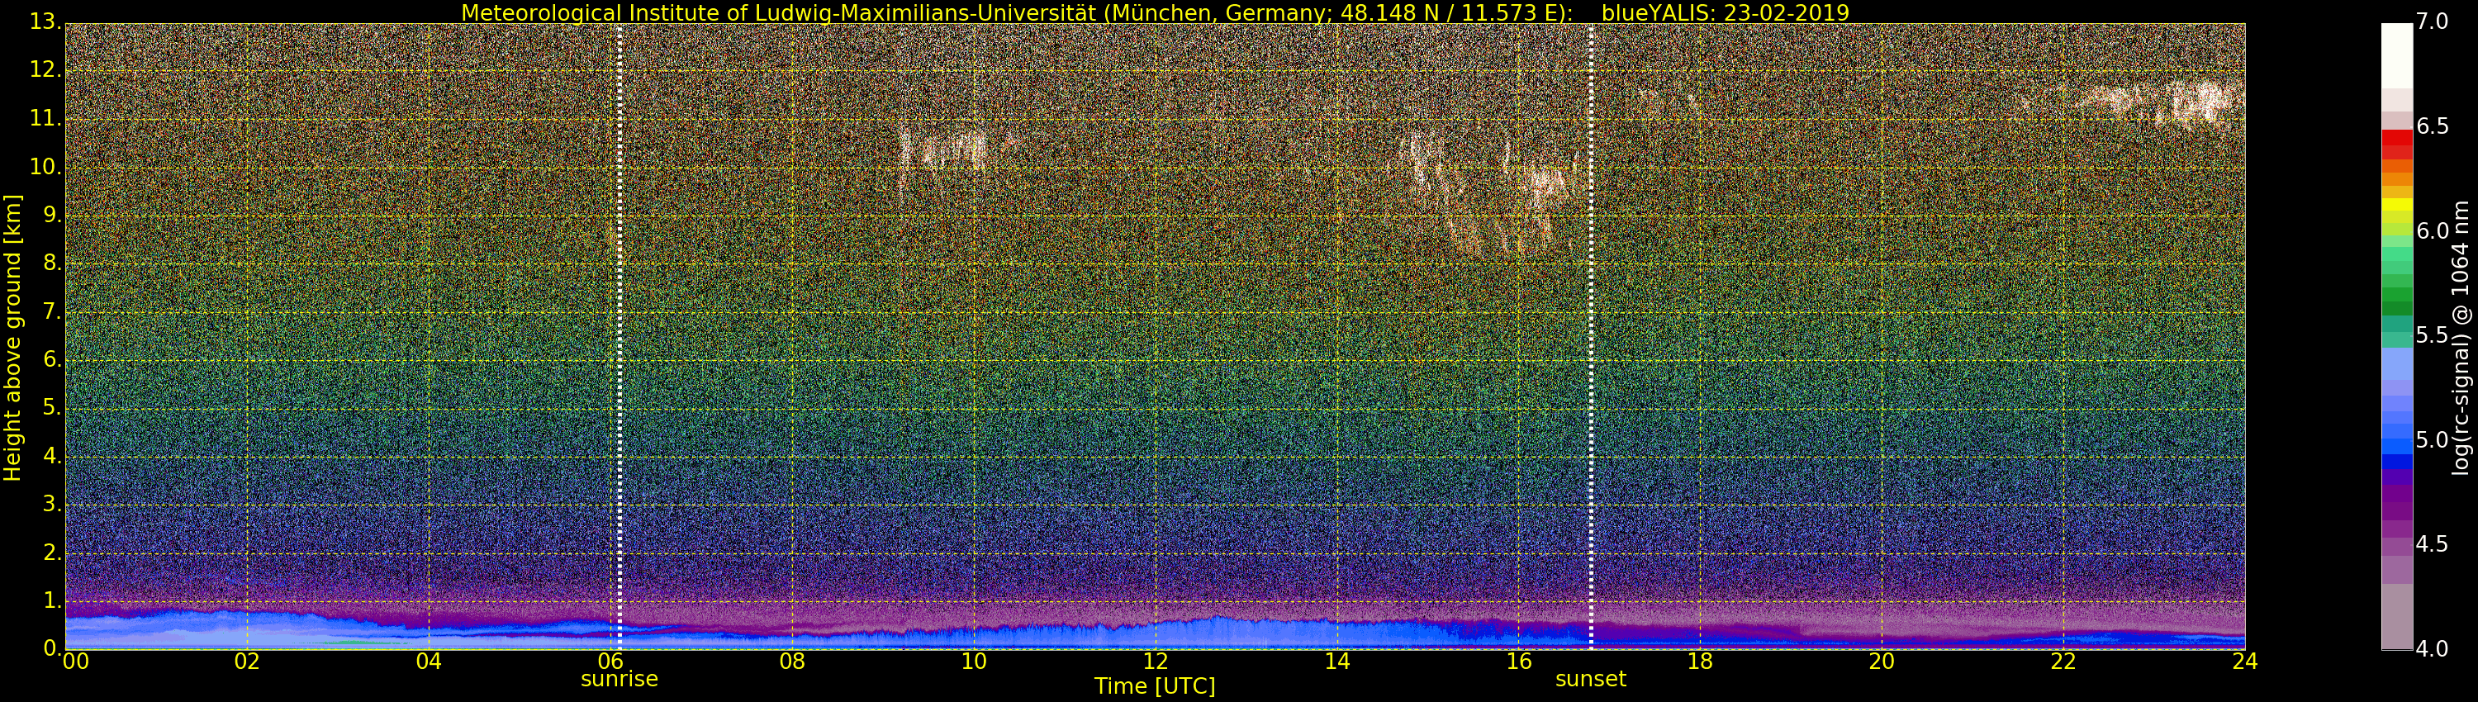Click the colorbar value '7.0'

[x=2432, y=22]
